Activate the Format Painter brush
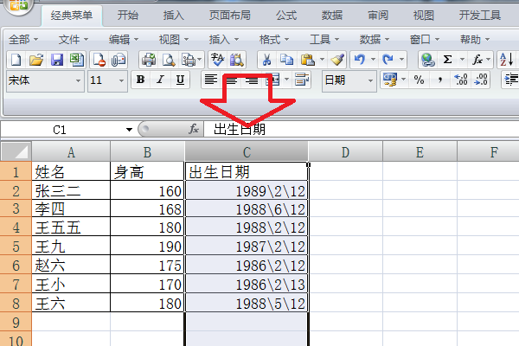519x346 pixels. 337,60
